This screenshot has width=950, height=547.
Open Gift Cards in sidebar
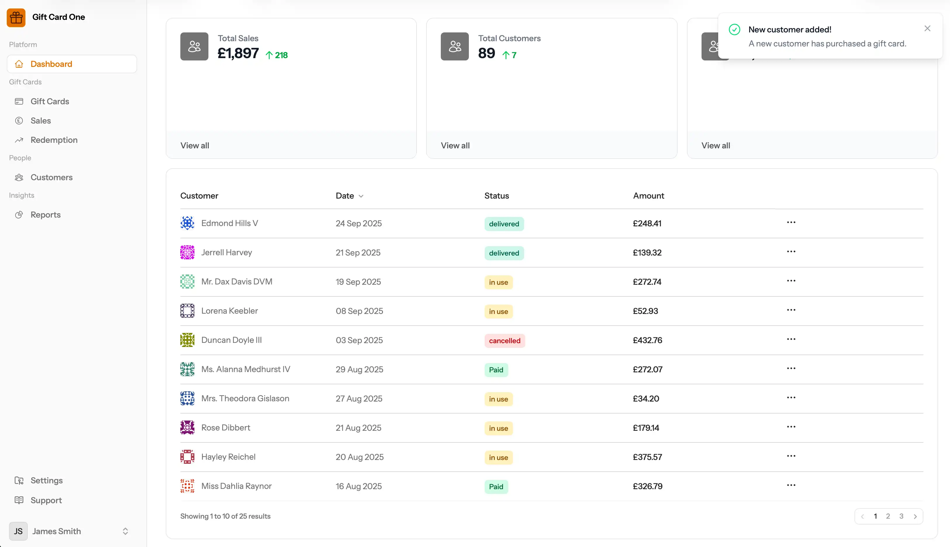(x=50, y=101)
